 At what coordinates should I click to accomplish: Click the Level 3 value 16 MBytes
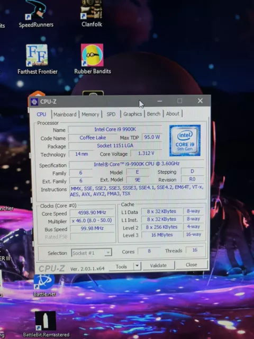pyautogui.click(x=162, y=235)
